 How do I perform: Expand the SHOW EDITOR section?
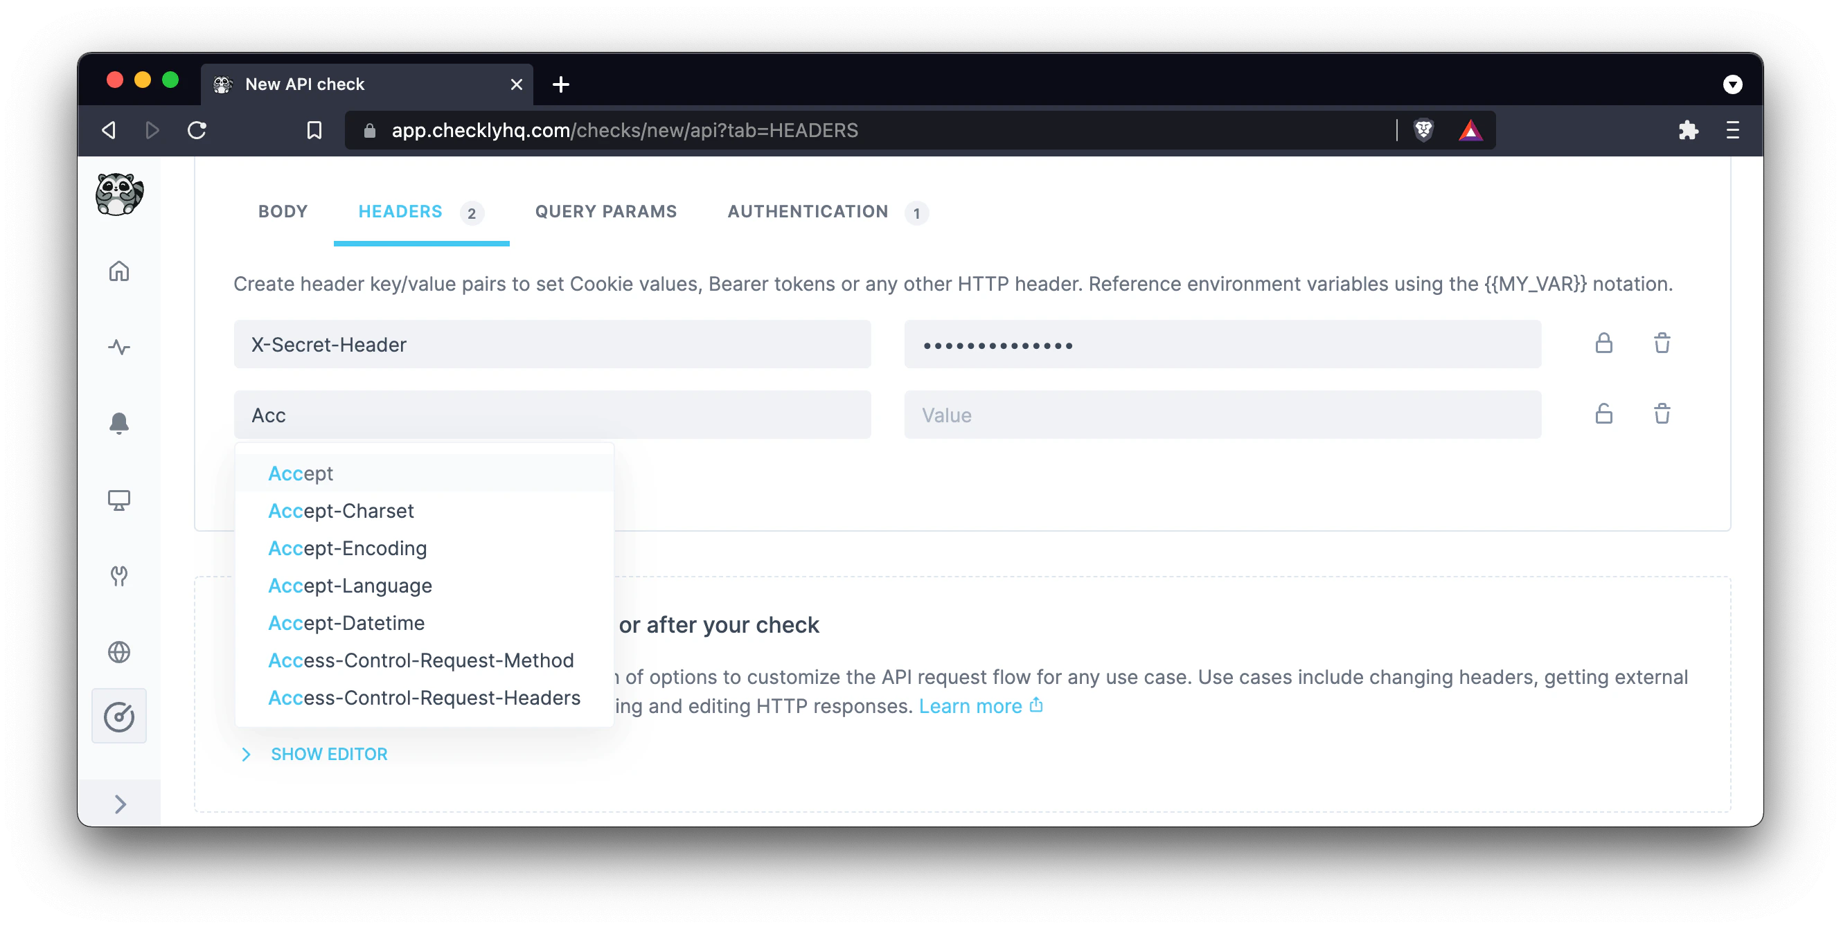click(x=328, y=753)
